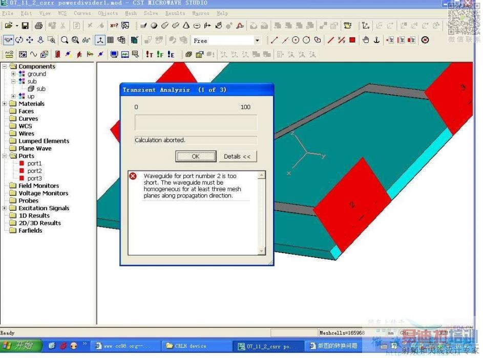
Task: Click the transient analysis progress bar
Action: coord(196,122)
